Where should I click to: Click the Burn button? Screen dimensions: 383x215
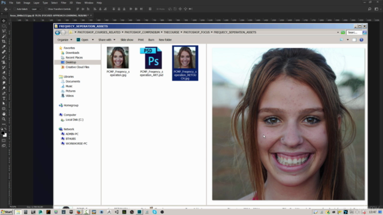click(x=151, y=40)
